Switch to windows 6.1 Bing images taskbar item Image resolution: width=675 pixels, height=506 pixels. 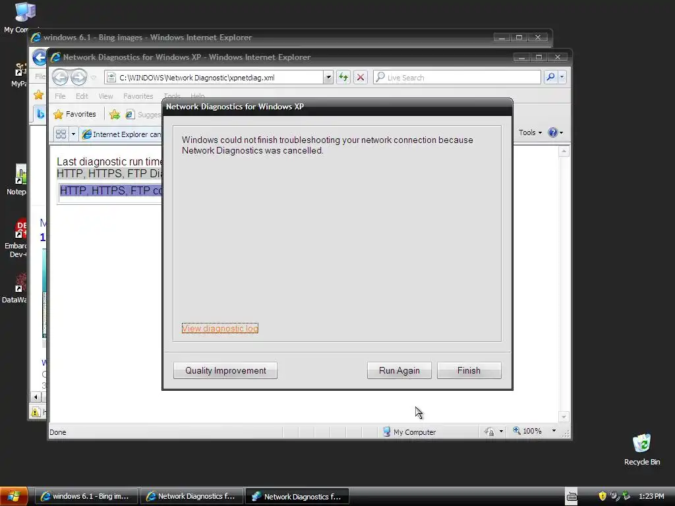(x=86, y=496)
